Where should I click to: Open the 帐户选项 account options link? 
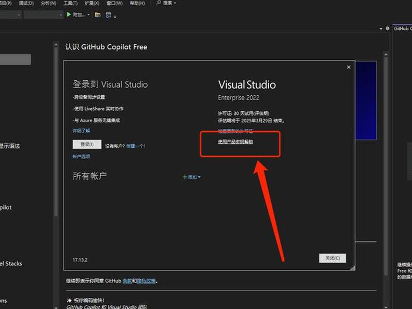pos(81,157)
